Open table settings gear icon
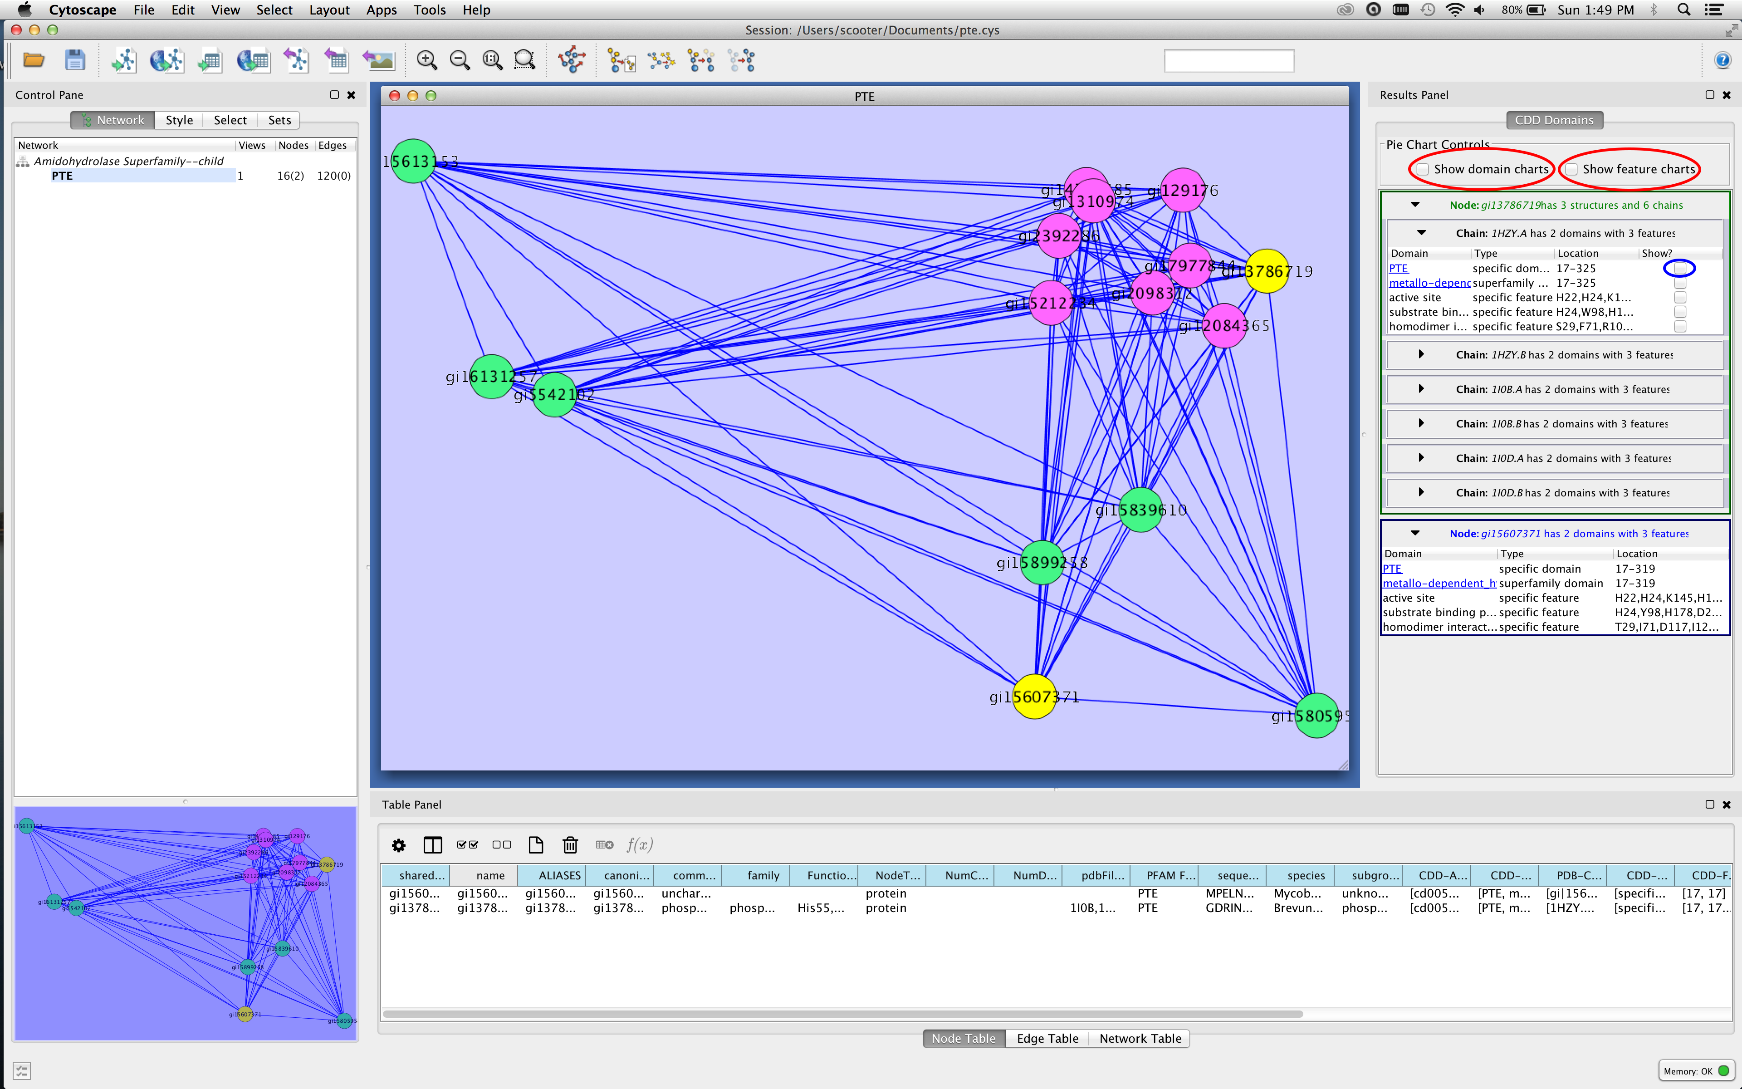The width and height of the screenshot is (1742, 1089). (399, 845)
